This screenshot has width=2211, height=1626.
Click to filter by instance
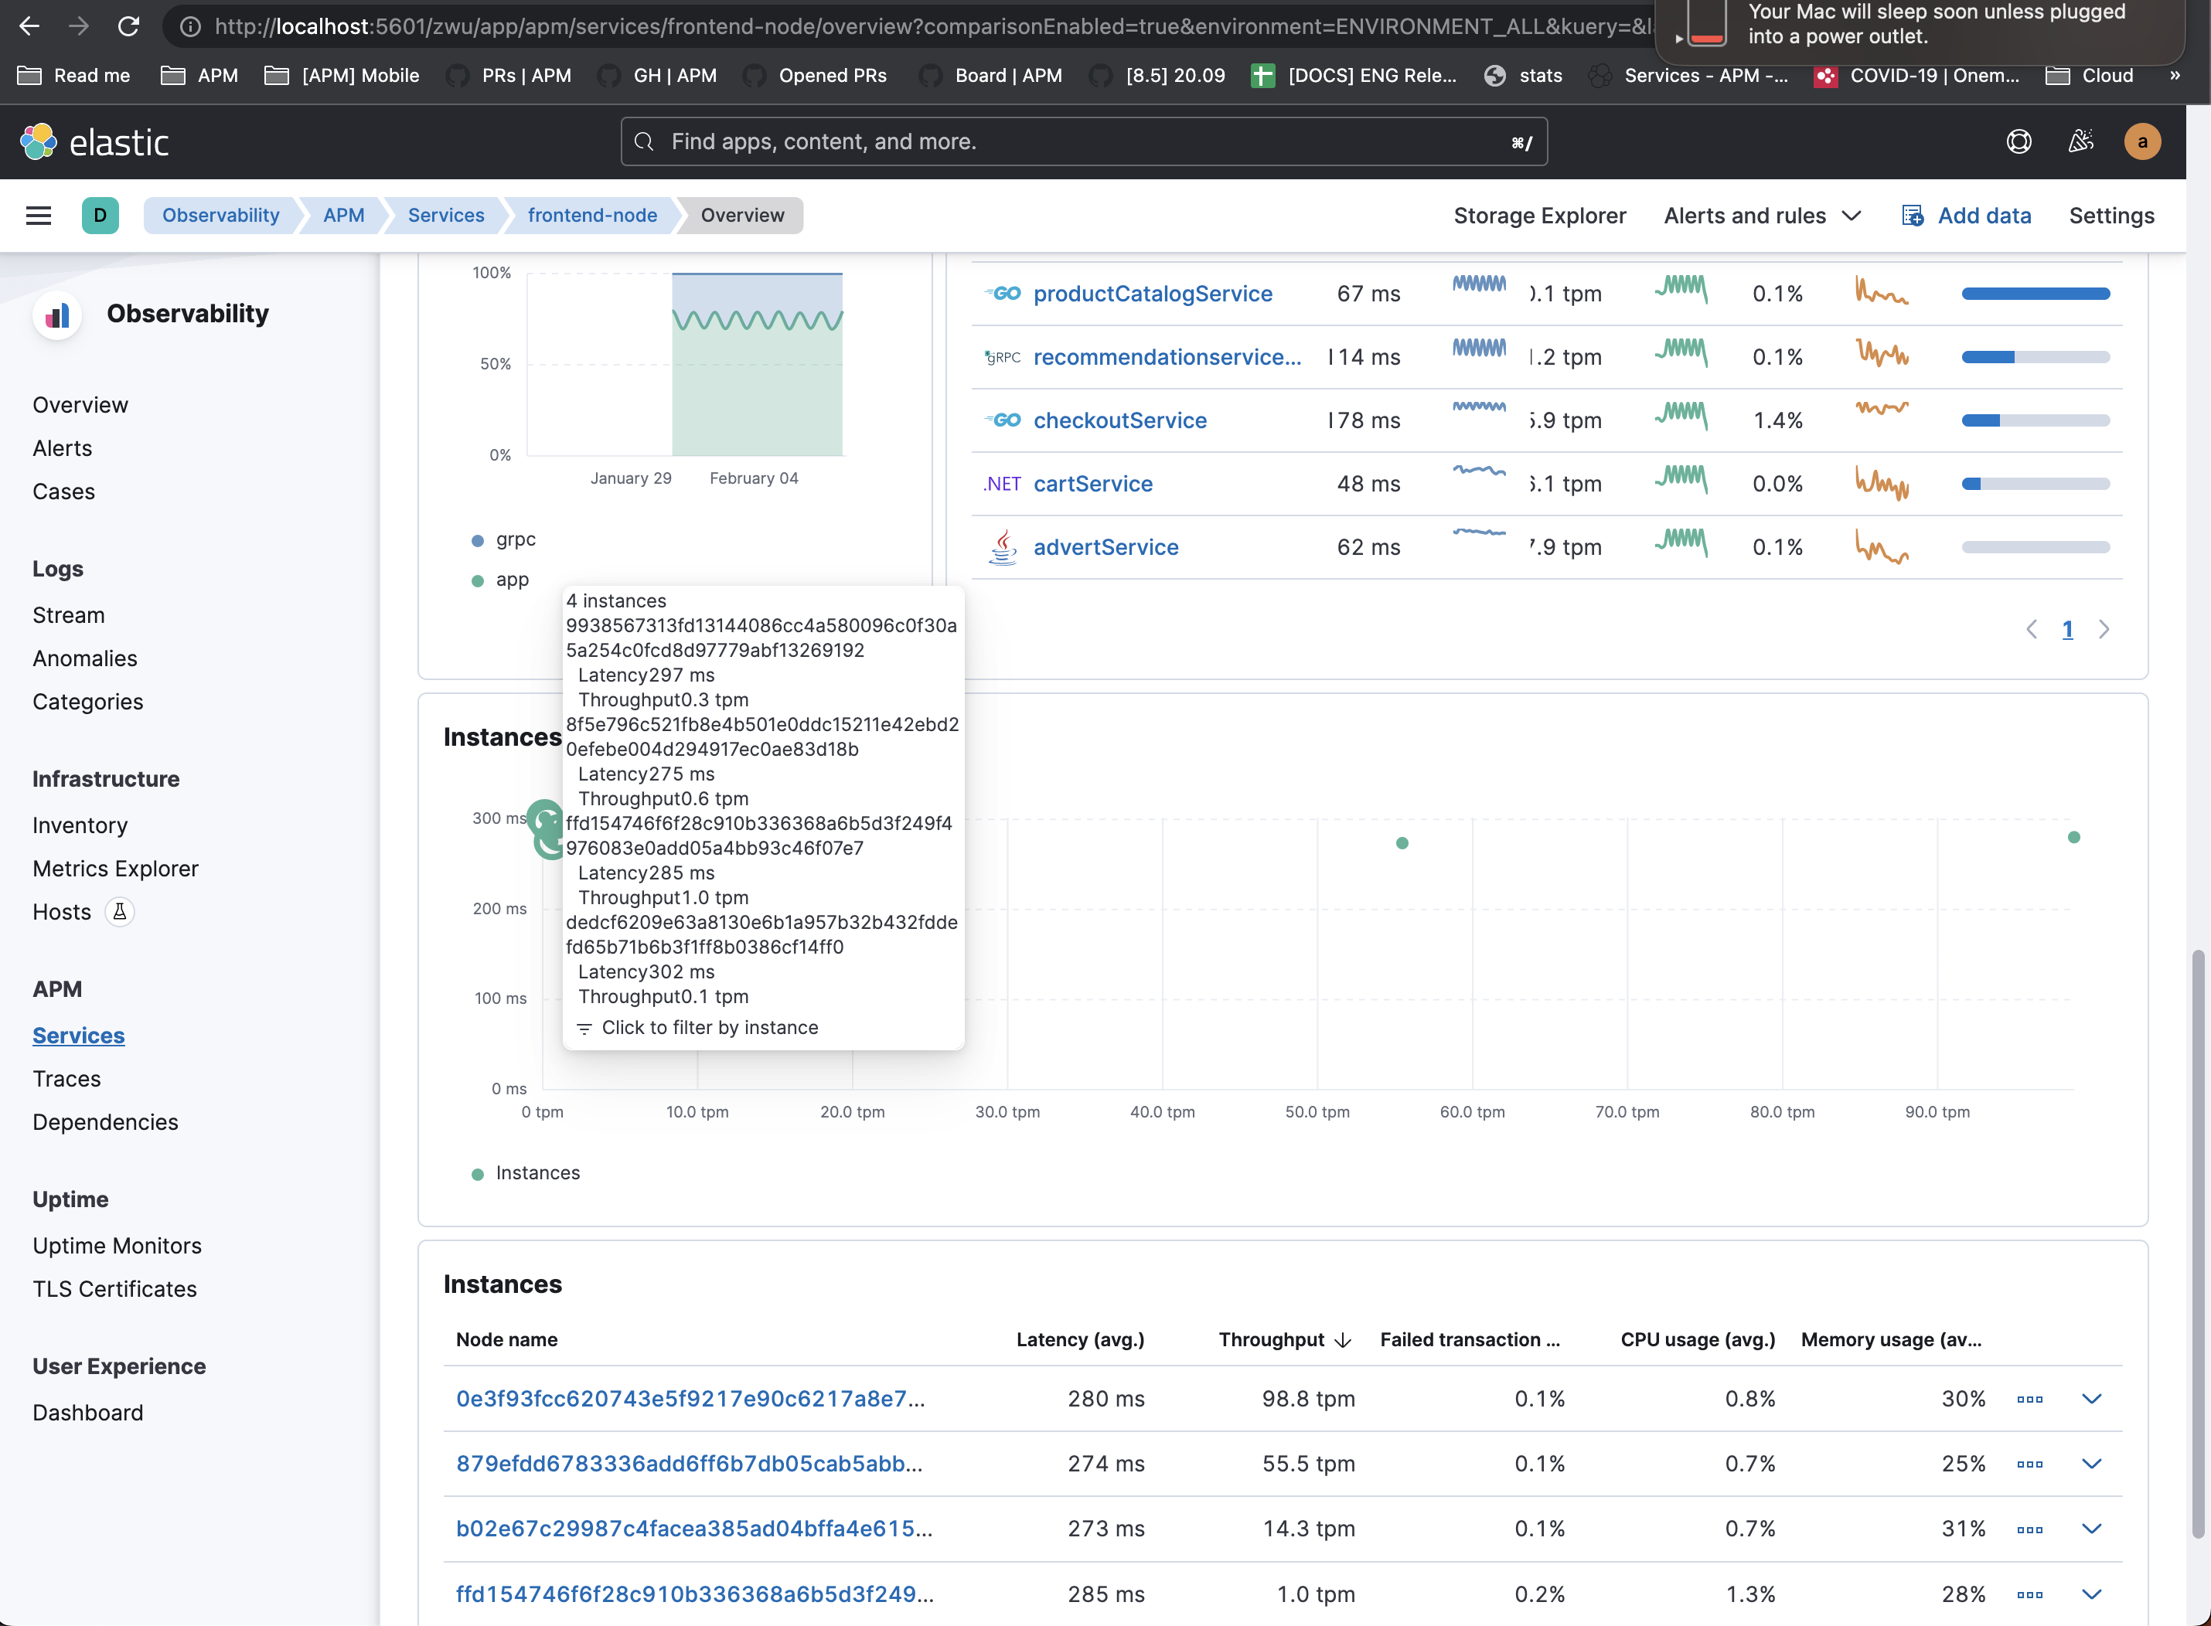pos(710,1028)
